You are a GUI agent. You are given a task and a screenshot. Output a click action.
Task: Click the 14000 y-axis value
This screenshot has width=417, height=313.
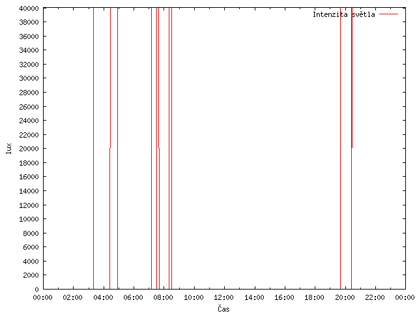point(29,191)
